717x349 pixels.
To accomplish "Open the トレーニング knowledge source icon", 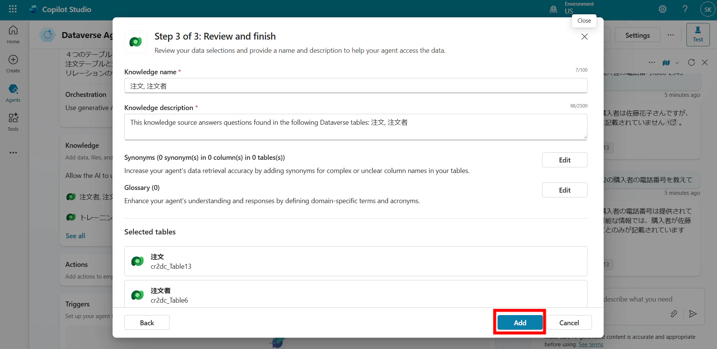I will click(71, 217).
